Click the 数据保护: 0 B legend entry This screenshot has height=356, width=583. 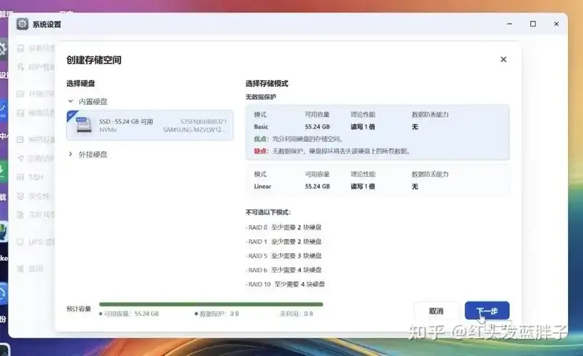click(217, 314)
